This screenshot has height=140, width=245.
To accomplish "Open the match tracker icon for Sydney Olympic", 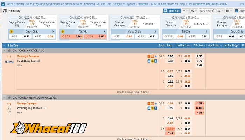I will [152, 104].
